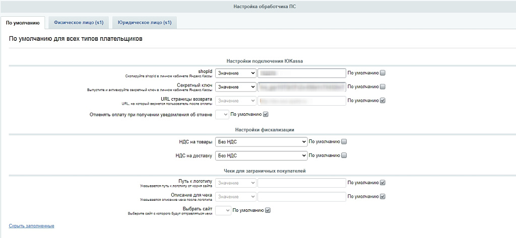The image size is (516, 238).
Task: Expand the НДС на доставку dropdown
Action: pyautogui.click(x=261, y=155)
